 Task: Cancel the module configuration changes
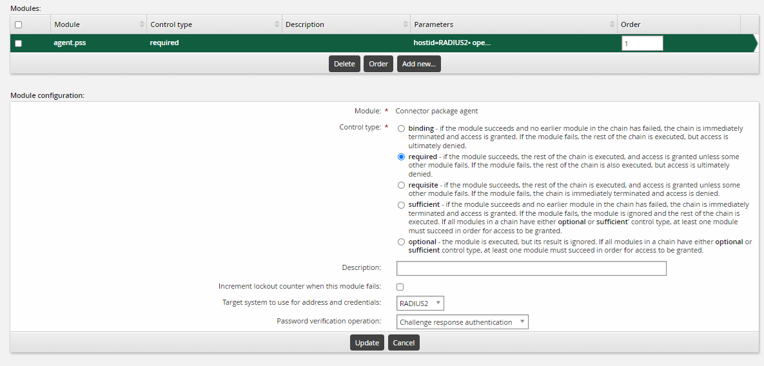[x=404, y=343]
